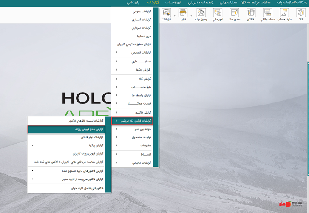309x213 pixels.
Task: Expand گزارش فاکتورهای تایید صندوق شده
Action: [66, 171]
